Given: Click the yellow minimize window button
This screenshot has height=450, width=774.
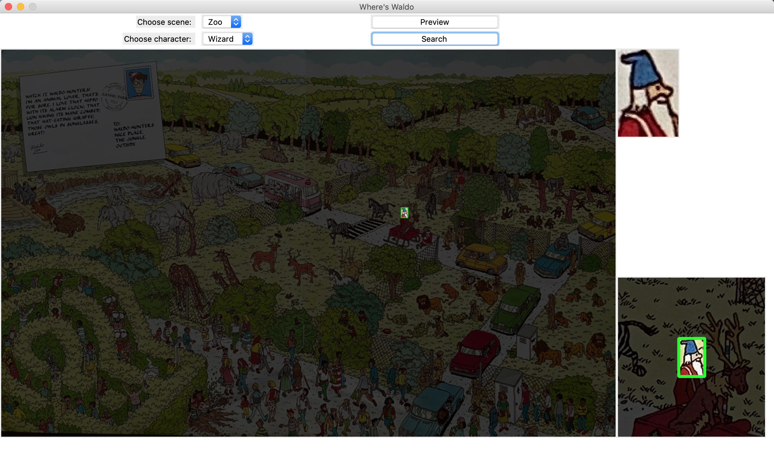Looking at the screenshot, I should click(21, 6).
